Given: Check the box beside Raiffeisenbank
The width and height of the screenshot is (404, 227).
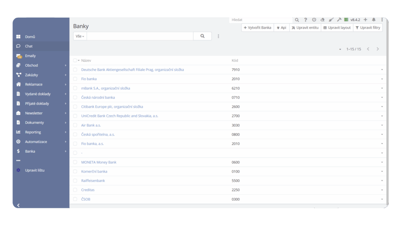Looking at the screenshot, I should click(x=75, y=181).
